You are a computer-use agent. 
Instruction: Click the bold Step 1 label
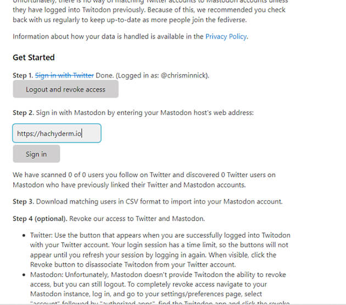coord(23,75)
